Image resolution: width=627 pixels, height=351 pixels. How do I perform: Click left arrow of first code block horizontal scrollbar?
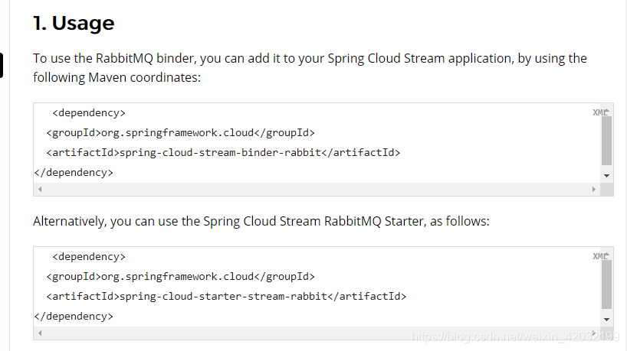tap(40, 190)
